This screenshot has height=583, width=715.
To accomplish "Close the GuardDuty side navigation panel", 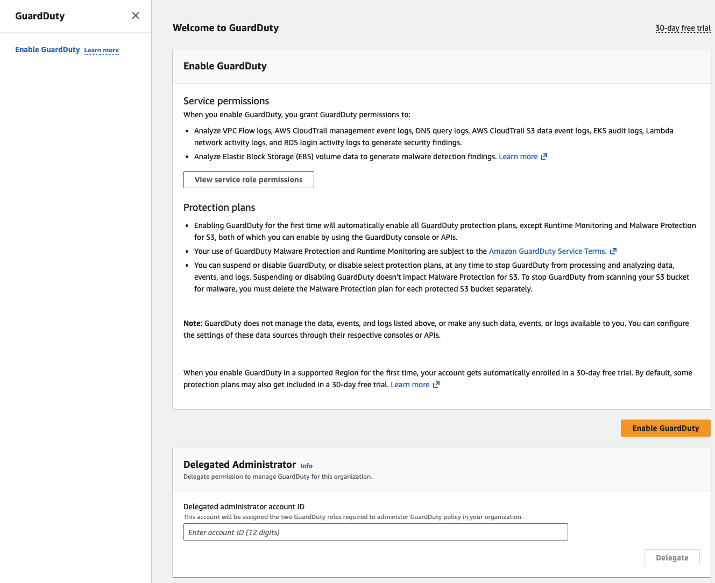I will [136, 16].
